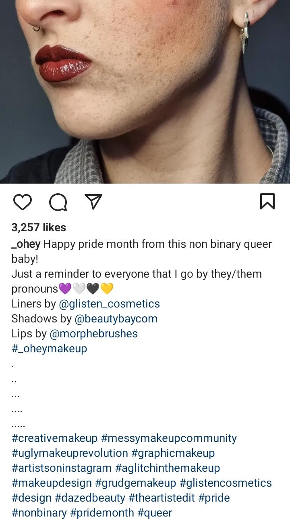Tap the #pridemonth hashtag
Screen dimensions: 290x525
(x=102, y=513)
